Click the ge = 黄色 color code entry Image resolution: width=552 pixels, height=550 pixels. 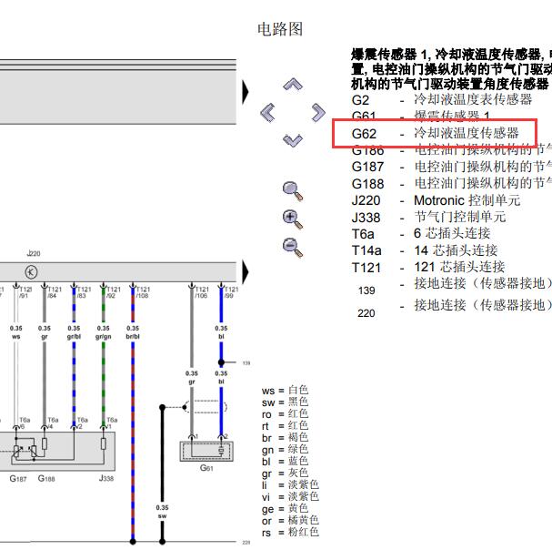(x=286, y=509)
